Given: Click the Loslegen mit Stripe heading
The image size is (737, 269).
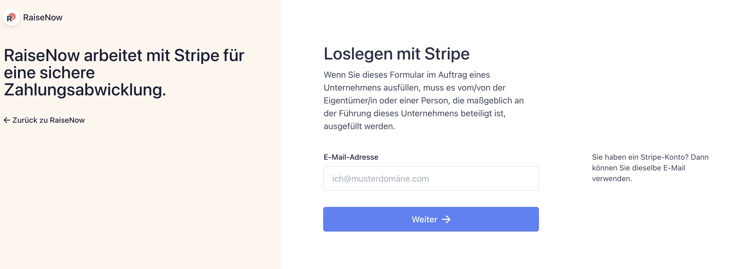Looking at the screenshot, I should click(396, 54).
